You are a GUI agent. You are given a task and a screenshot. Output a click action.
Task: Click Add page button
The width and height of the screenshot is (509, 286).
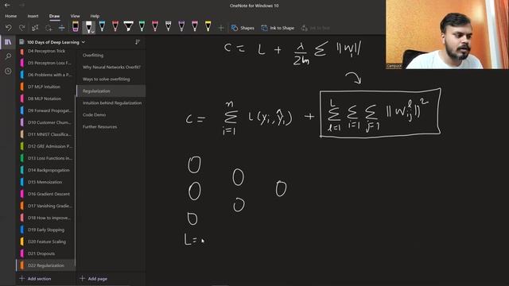[94, 279]
